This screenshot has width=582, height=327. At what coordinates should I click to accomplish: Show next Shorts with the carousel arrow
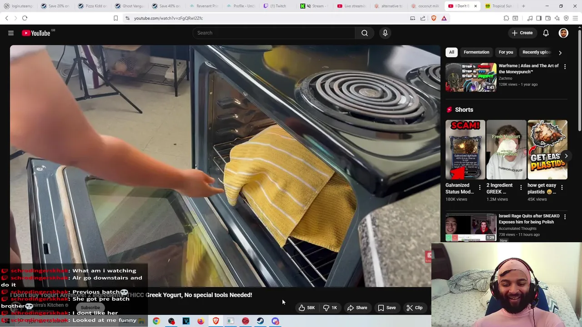[x=566, y=156]
